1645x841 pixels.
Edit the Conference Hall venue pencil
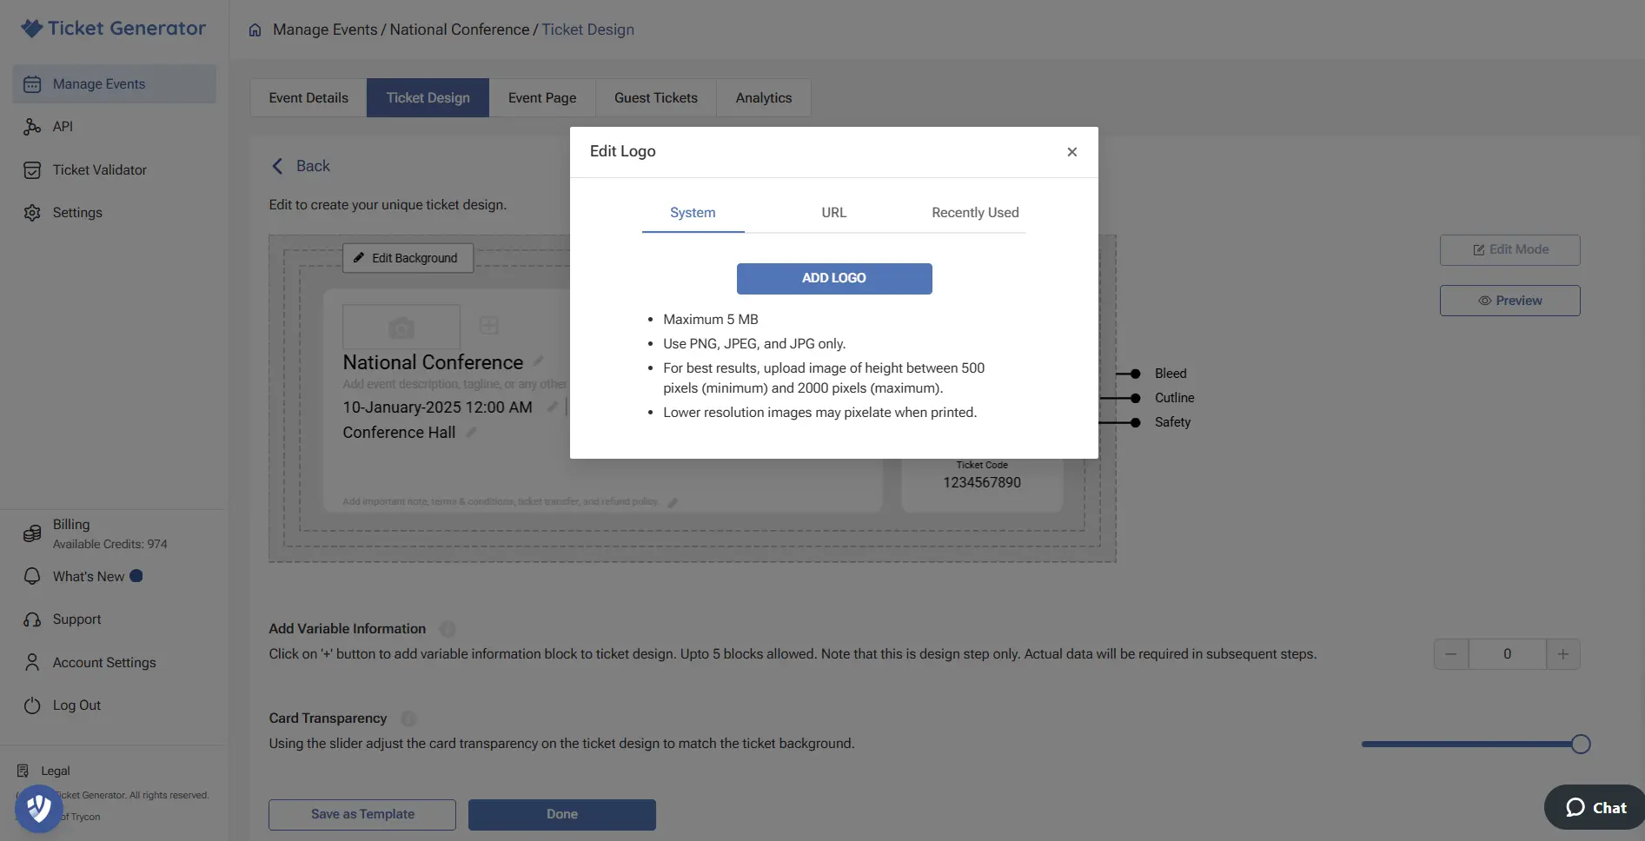tap(470, 432)
